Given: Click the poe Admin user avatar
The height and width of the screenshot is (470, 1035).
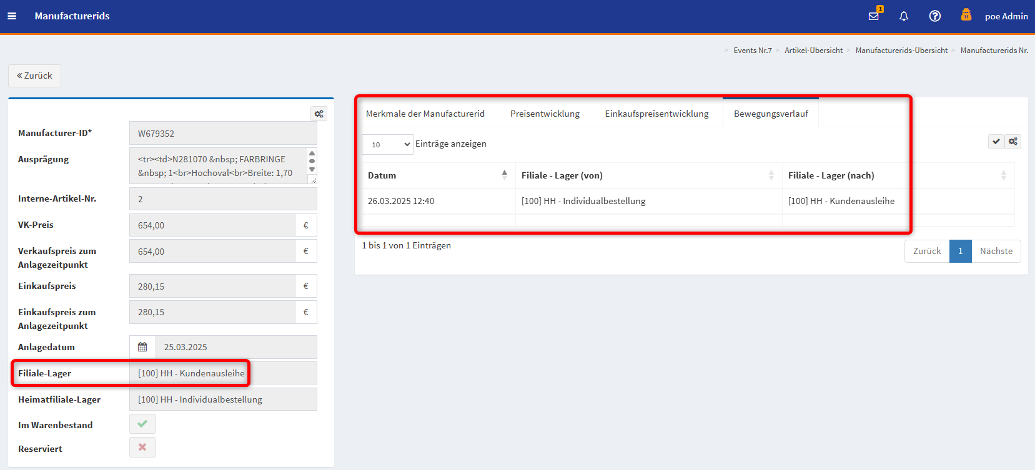Looking at the screenshot, I should 966,16.
